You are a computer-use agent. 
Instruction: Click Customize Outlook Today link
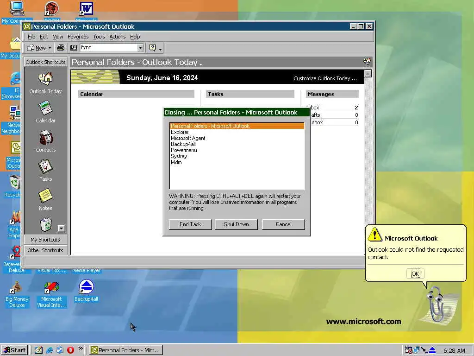coord(325,78)
